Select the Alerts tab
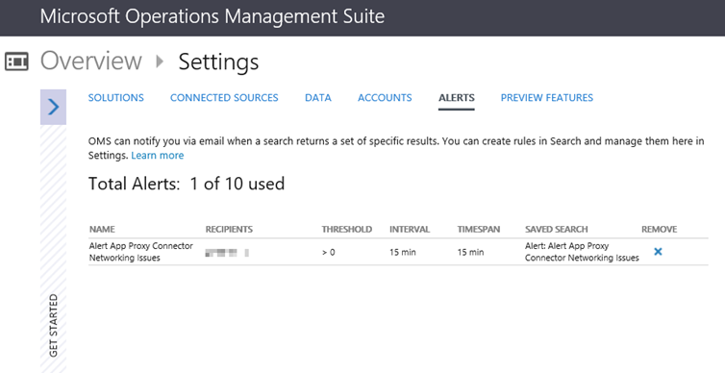Image resolution: width=725 pixels, height=373 pixels. 457,97
